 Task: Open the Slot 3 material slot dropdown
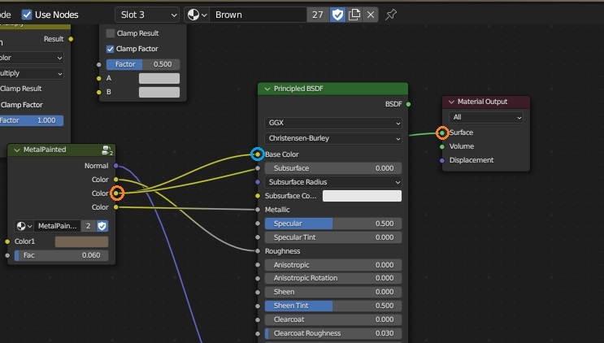click(x=147, y=15)
